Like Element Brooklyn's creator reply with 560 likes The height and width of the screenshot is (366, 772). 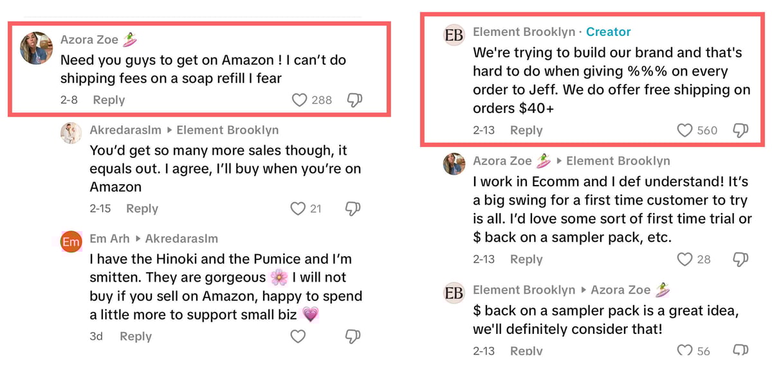[x=685, y=130]
